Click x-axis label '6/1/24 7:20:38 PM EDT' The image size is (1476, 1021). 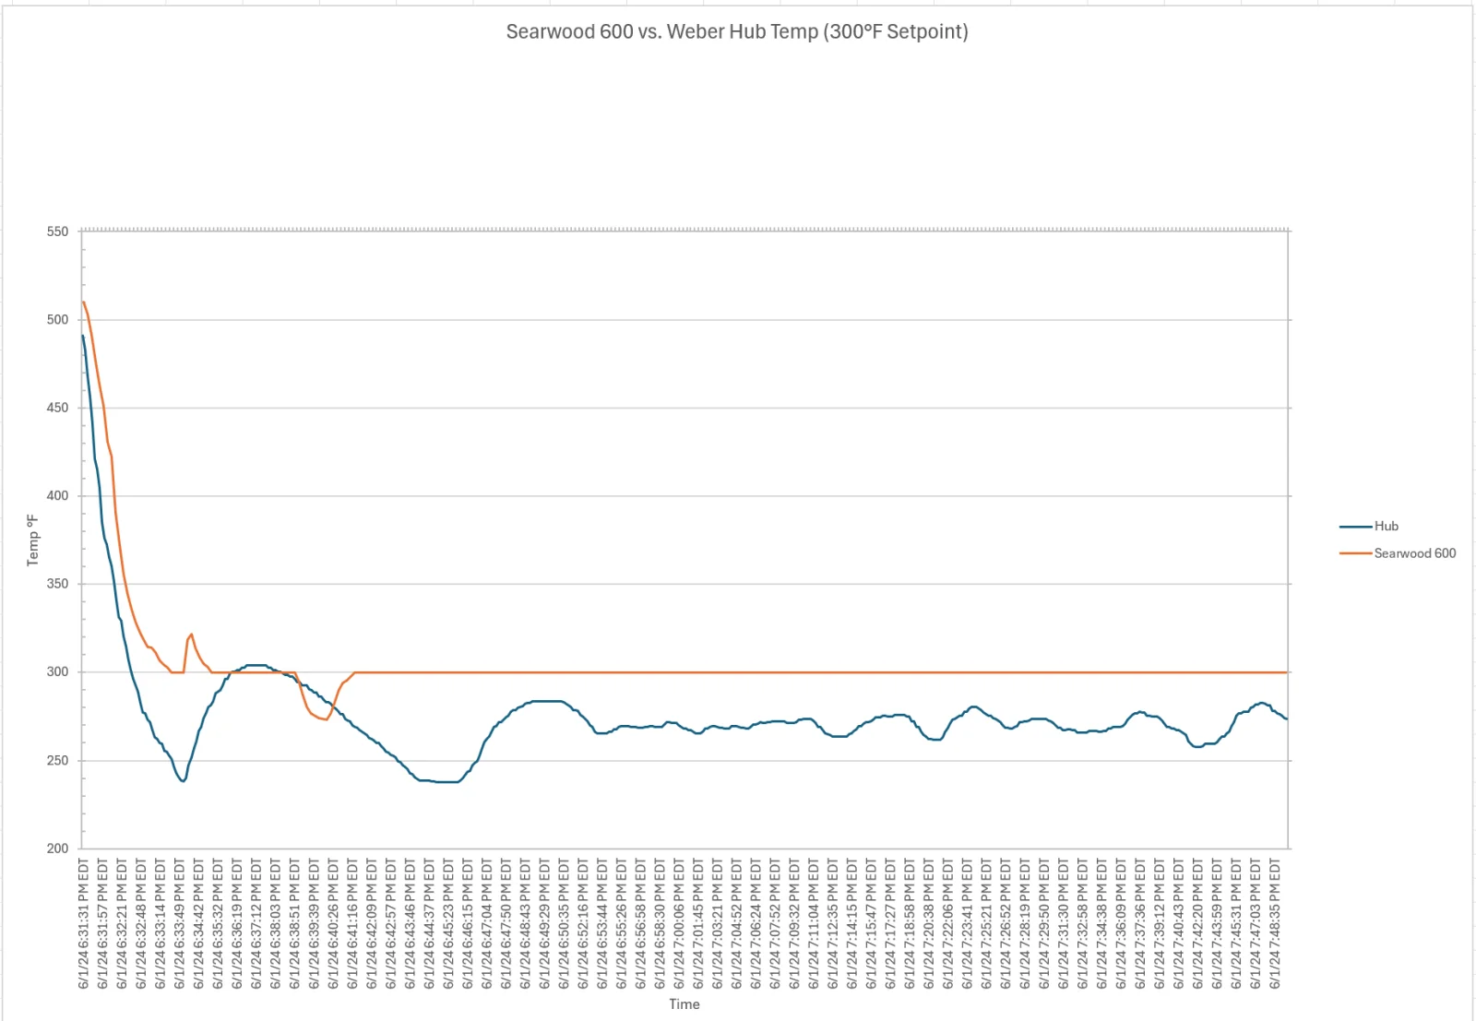point(929,924)
